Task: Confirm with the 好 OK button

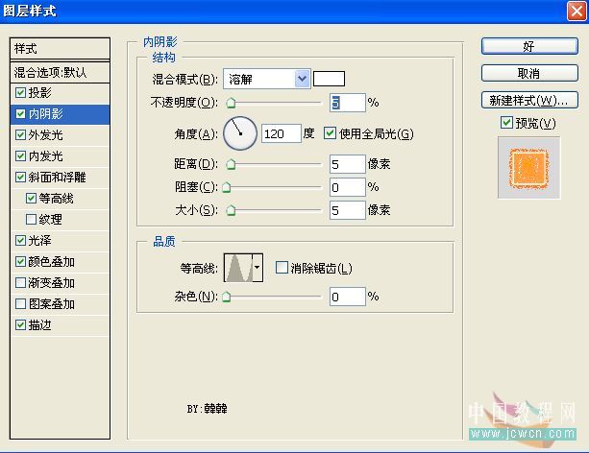Action: (529, 46)
